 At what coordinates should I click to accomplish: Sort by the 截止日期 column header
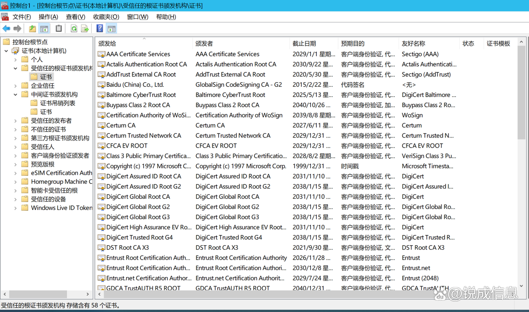click(314, 43)
